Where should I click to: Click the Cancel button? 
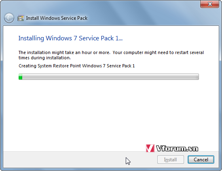(201, 160)
